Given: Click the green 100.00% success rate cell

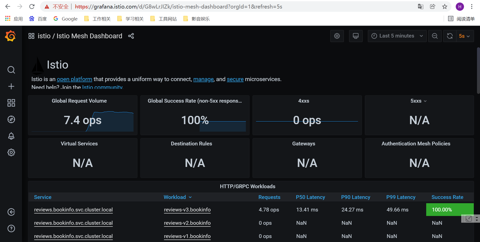Looking at the screenshot, I should coord(449,209).
